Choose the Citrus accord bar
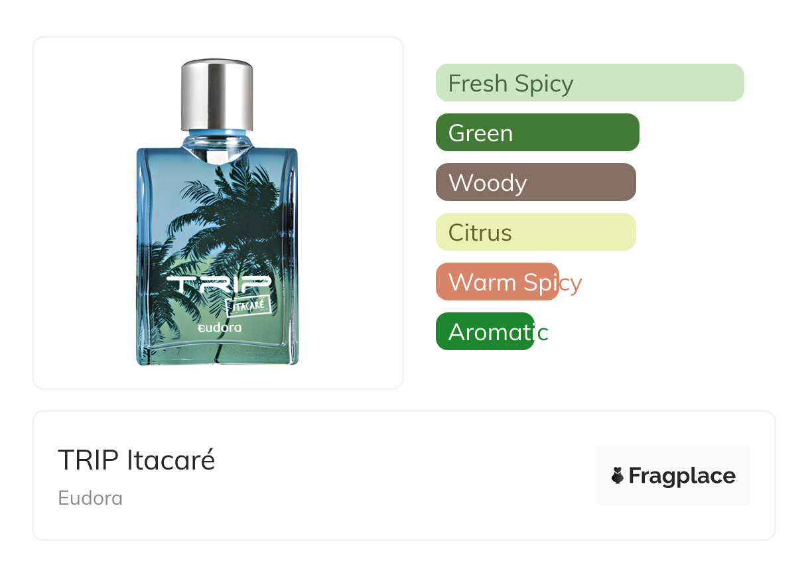 pos(536,232)
